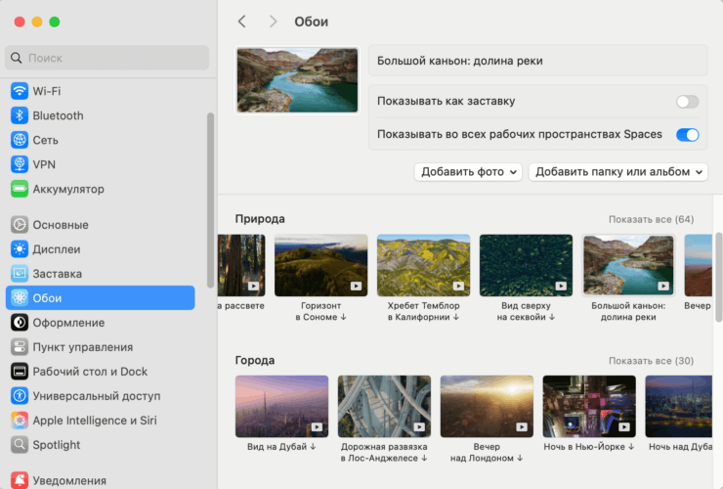The height and width of the screenshot is (489, 723).
Task: Expand Добавить папку или альбом dropdown
Action: coord(617,172)
